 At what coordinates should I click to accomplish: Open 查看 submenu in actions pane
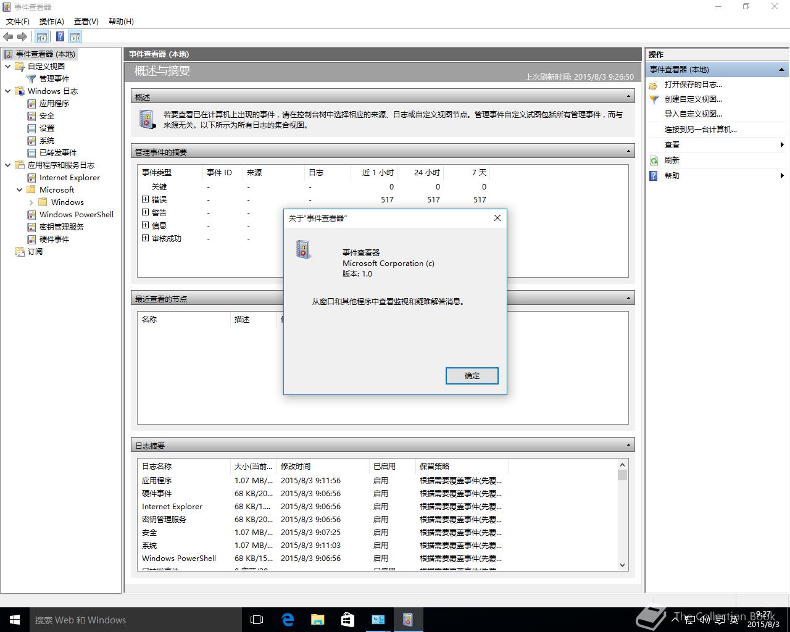pos(717,144)
